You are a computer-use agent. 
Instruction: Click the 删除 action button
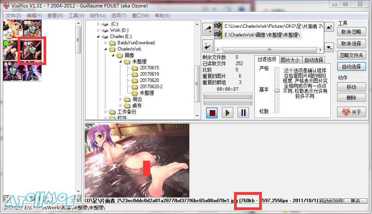point(351,98)
